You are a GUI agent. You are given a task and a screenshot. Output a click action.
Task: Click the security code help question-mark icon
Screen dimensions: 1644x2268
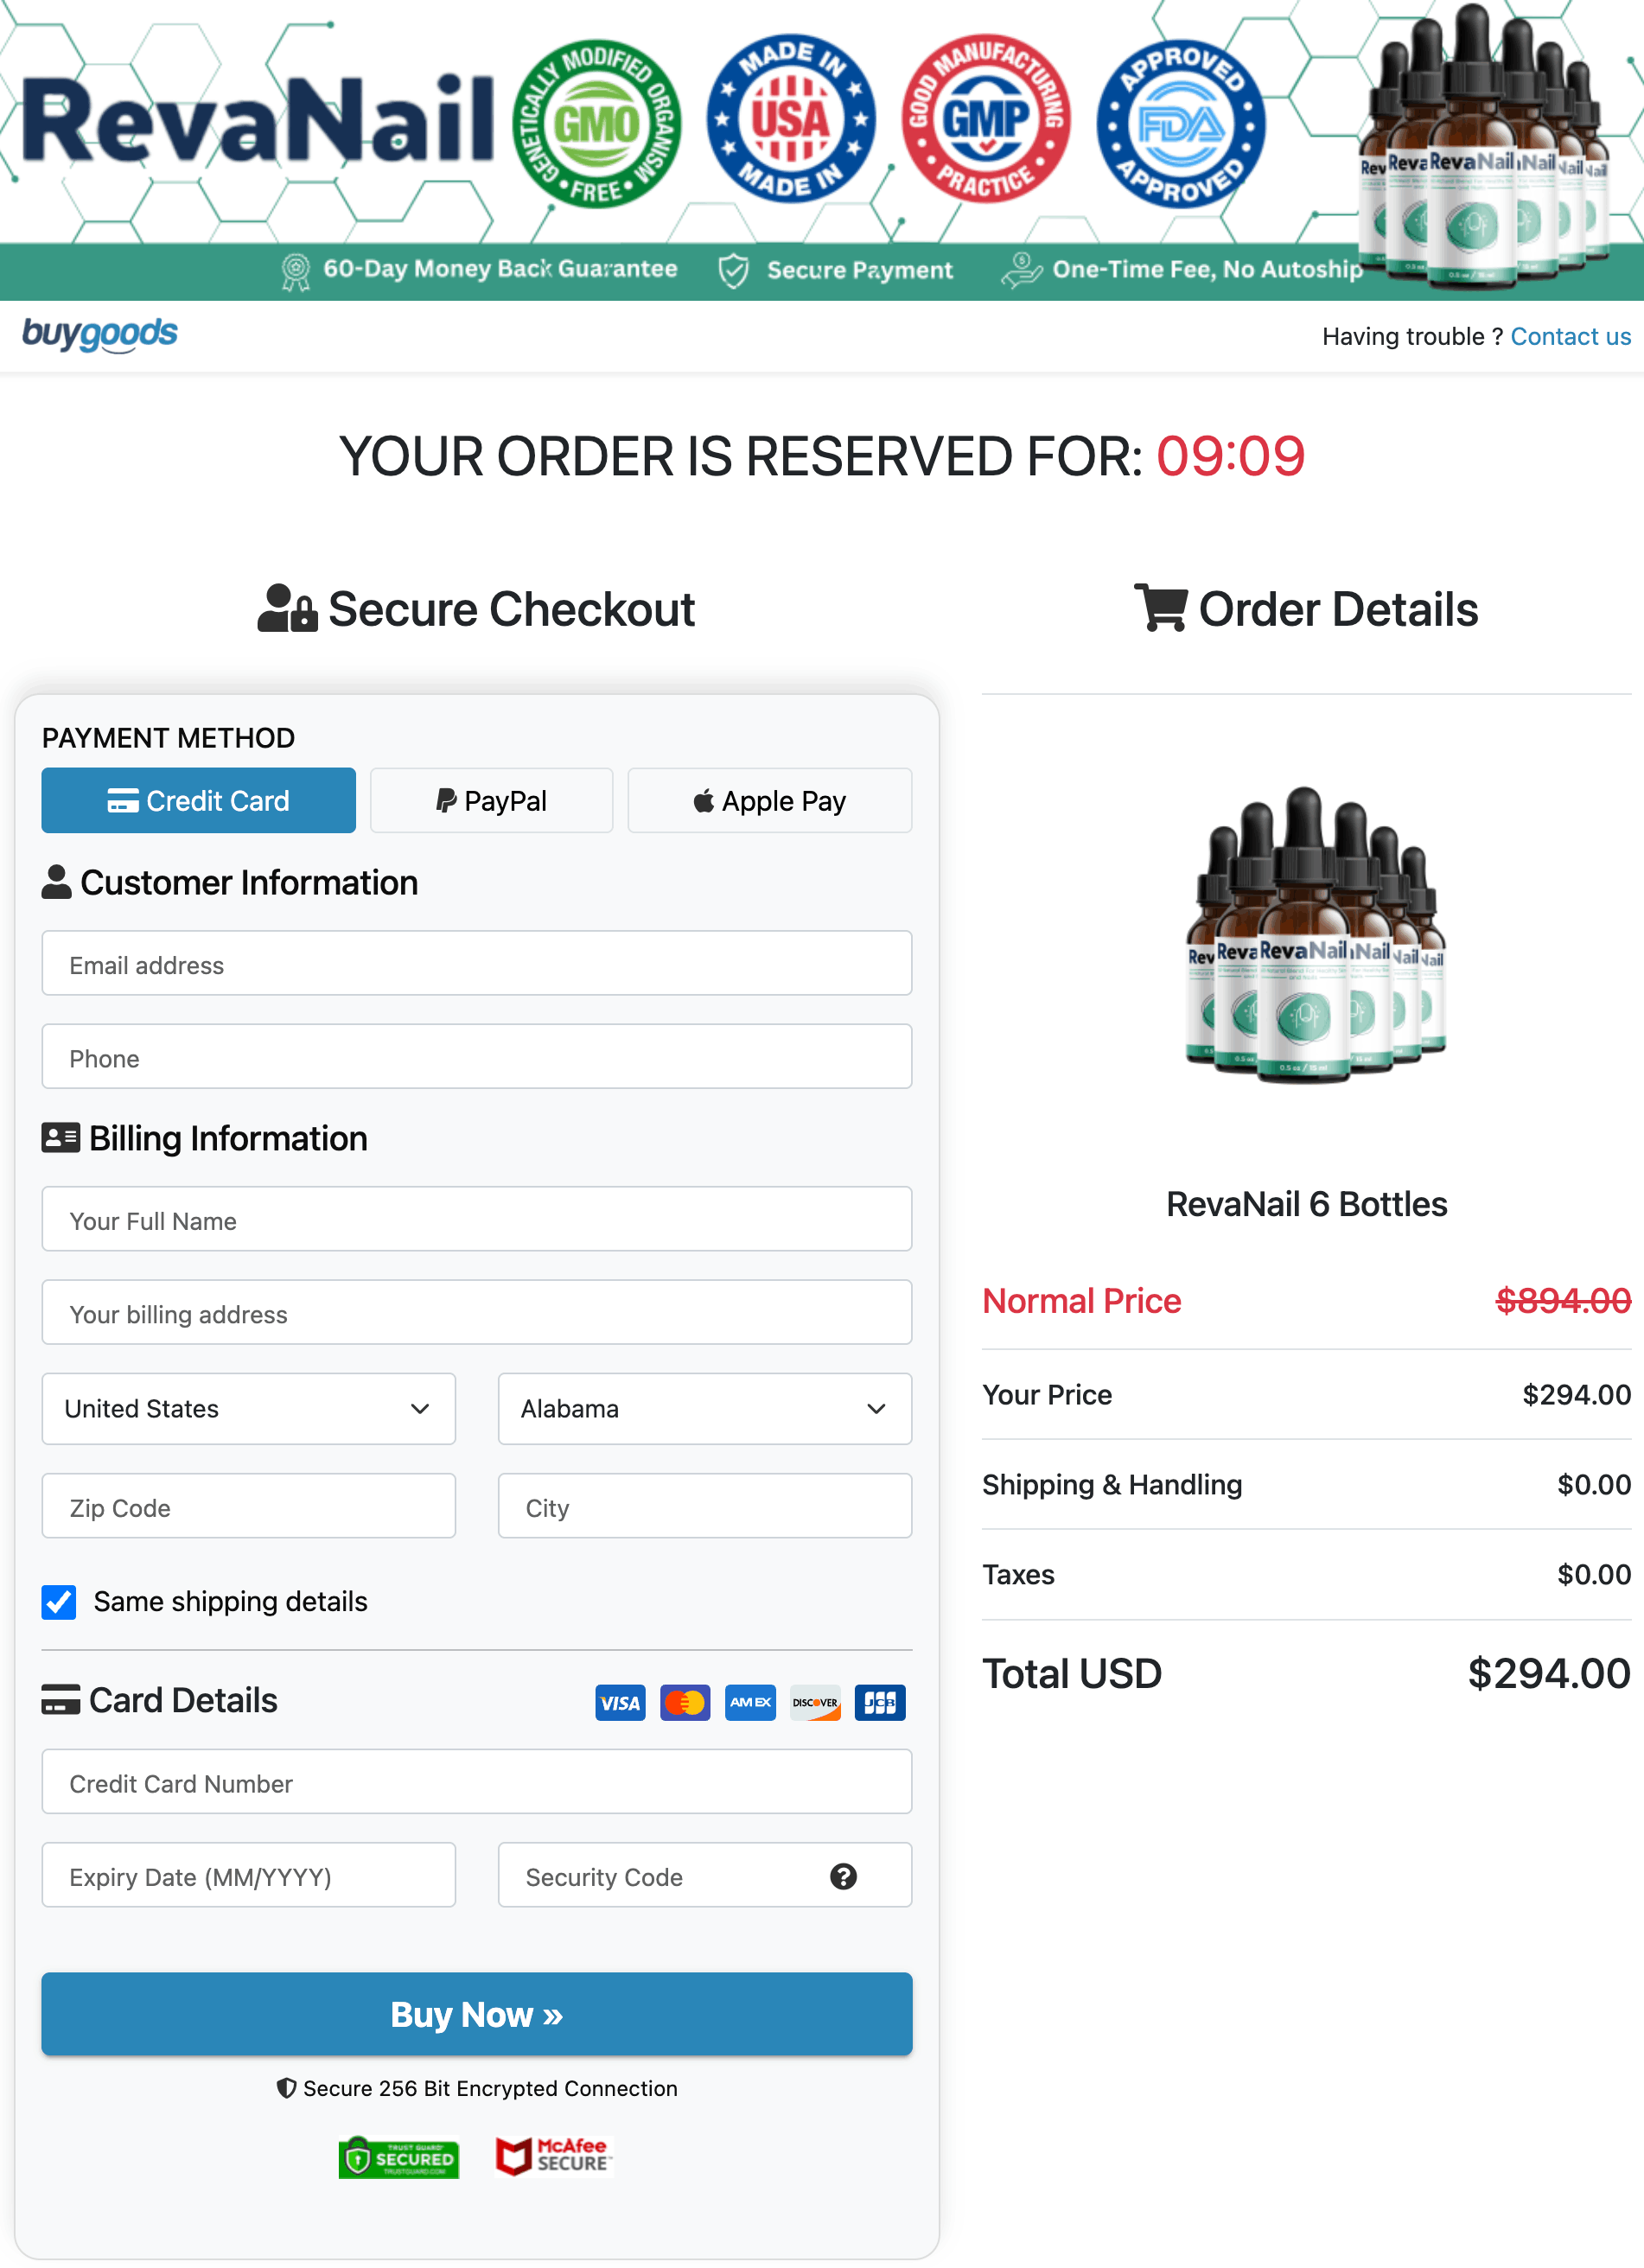pos(843,1876)
